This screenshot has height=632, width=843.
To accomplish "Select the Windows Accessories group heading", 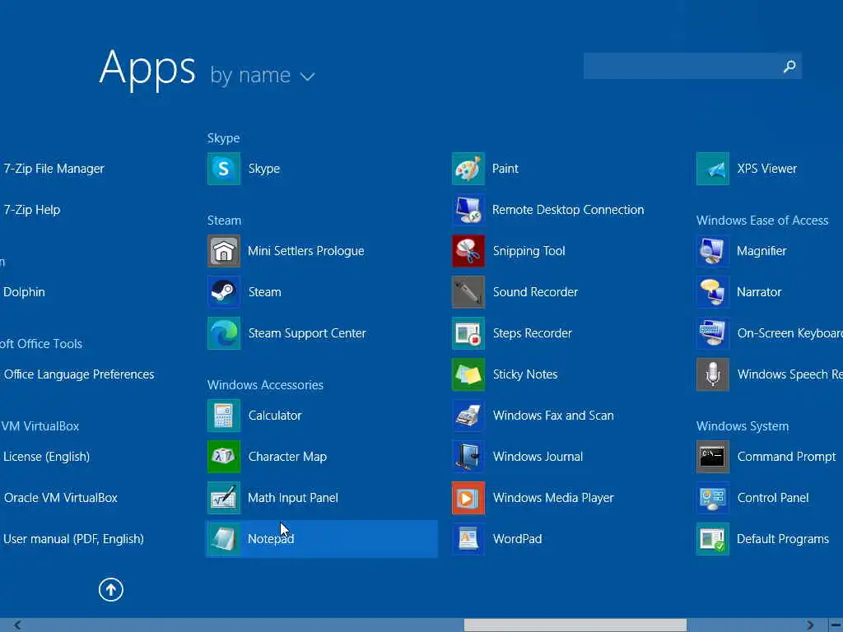I will coord(266,385).
